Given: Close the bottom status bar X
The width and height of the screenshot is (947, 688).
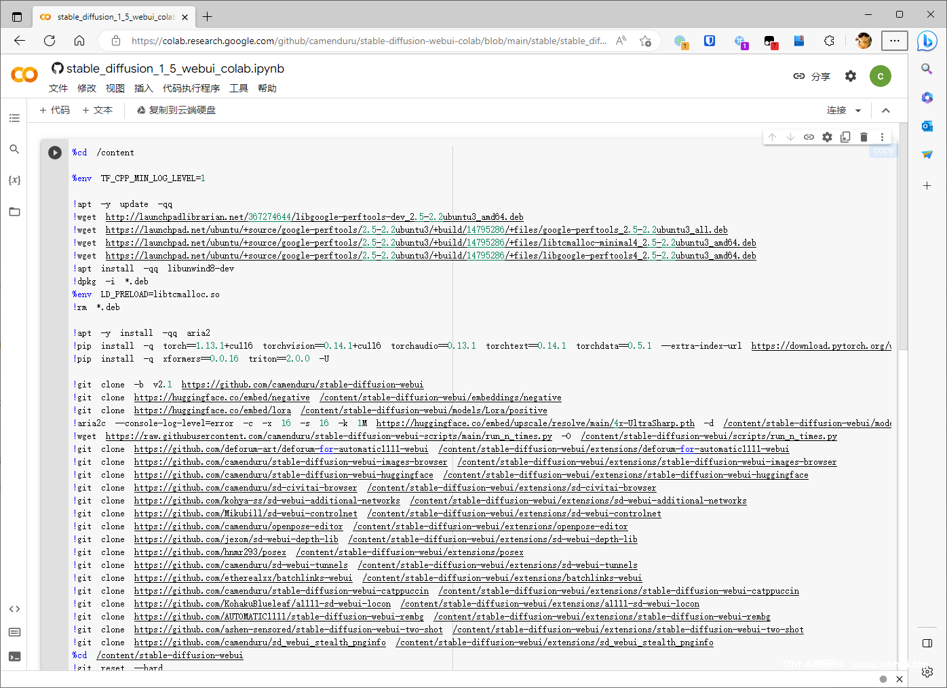Looking at the screenshot, I should point(900,679).
